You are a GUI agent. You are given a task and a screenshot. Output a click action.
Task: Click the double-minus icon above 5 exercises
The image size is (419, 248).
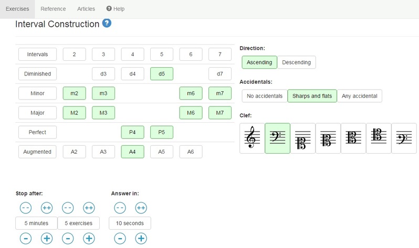pyautogui.click(x=68, y=208)
